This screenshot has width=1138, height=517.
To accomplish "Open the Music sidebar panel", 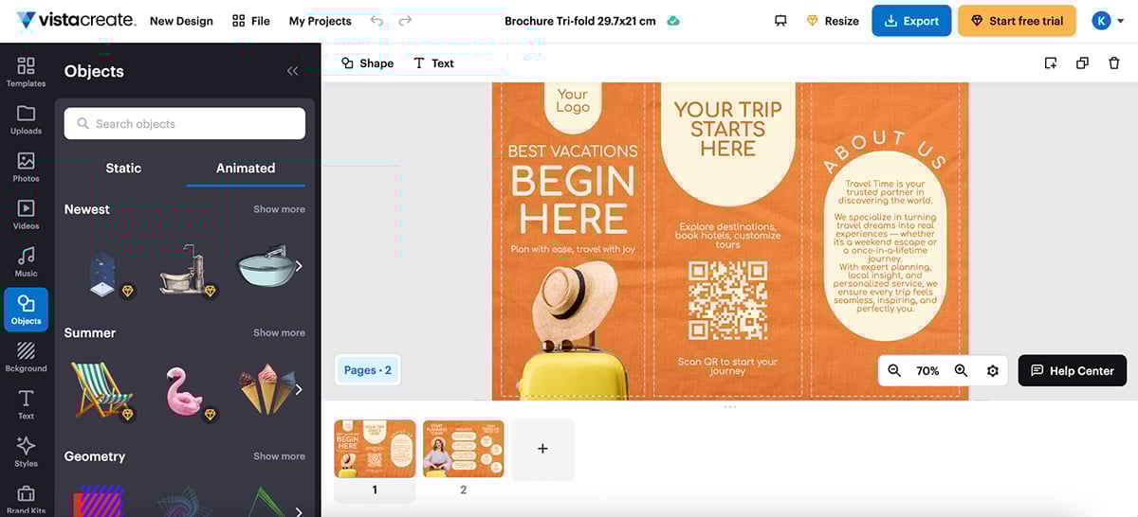I will [x=26, y=262].
